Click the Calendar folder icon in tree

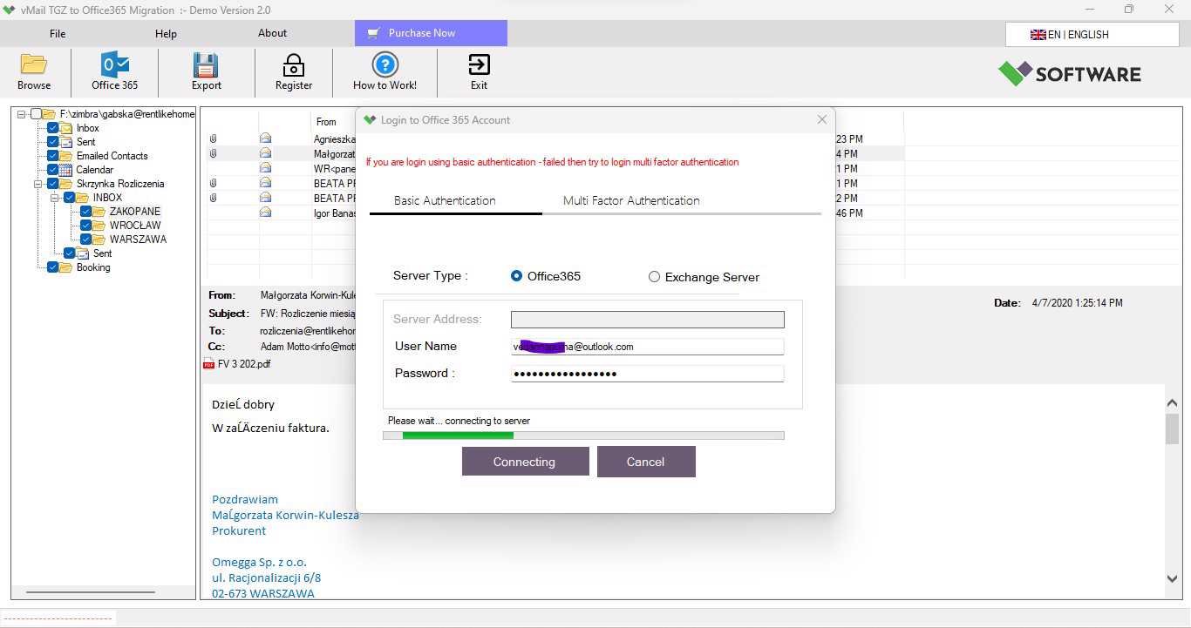coord(65,170)
